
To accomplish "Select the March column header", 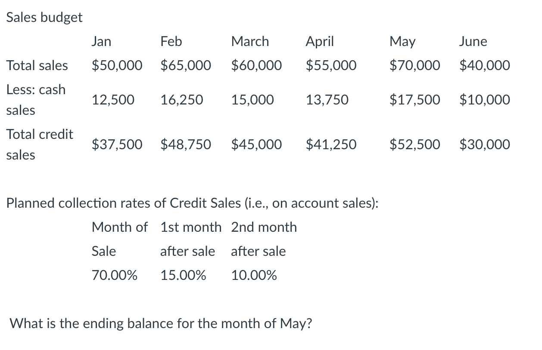I will click(250, 41).
